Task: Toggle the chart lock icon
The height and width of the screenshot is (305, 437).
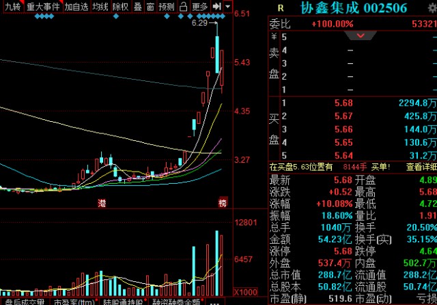Action: pyautogui.click(x=183, y=7)
